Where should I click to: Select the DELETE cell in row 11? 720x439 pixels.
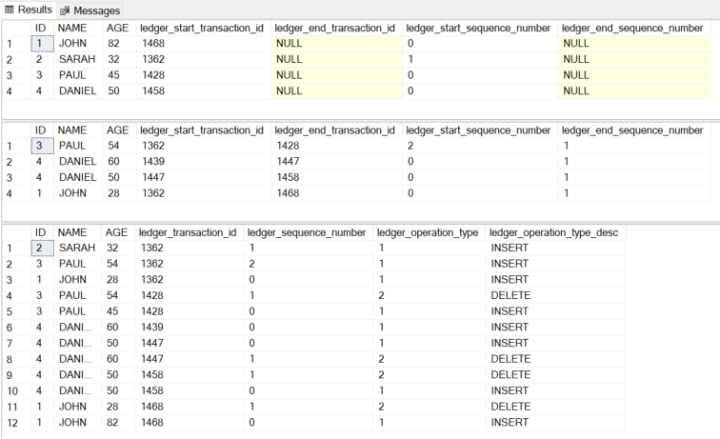(x=555, y=407)
